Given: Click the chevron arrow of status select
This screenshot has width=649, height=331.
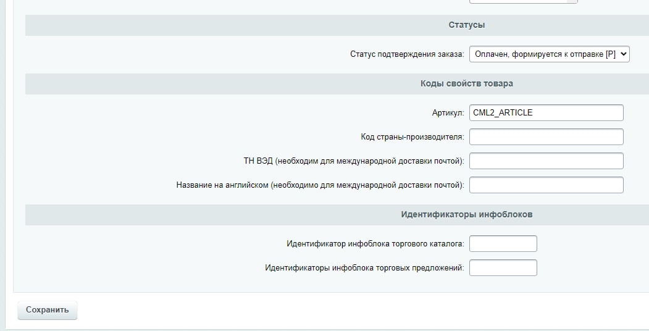Looking at the screenshot, I should 623,54.
